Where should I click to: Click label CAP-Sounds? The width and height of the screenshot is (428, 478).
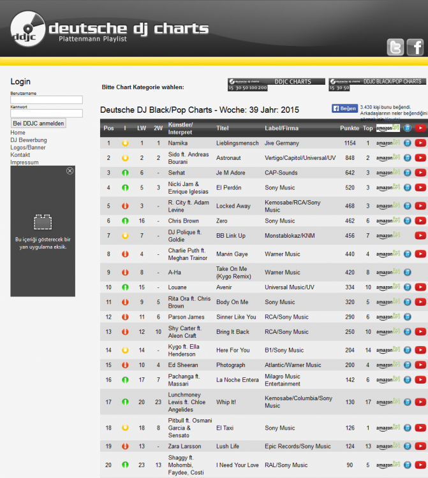(281, 173)
